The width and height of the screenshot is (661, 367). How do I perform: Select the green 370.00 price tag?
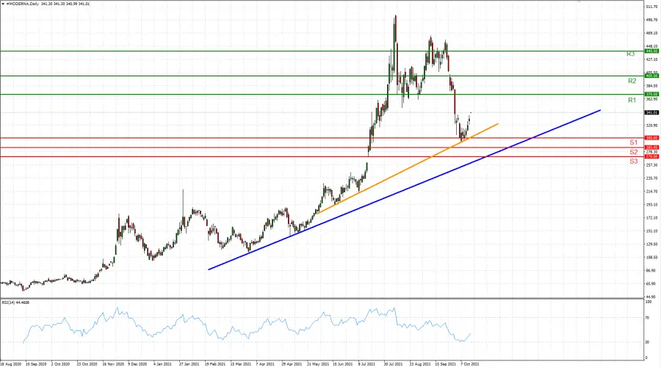[x=651, y=94]
